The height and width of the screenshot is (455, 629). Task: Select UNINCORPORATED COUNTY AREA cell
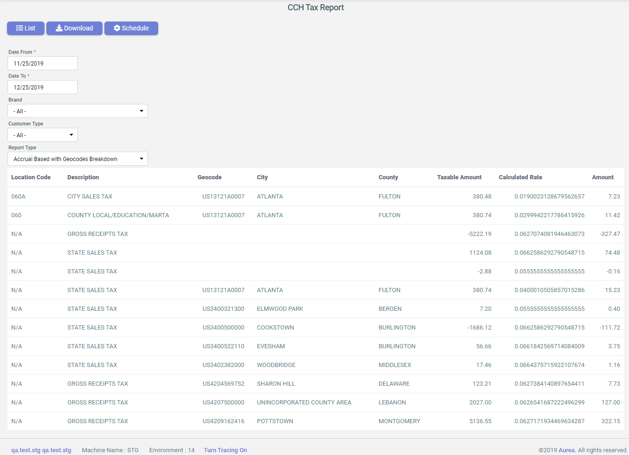pos(304,403)
